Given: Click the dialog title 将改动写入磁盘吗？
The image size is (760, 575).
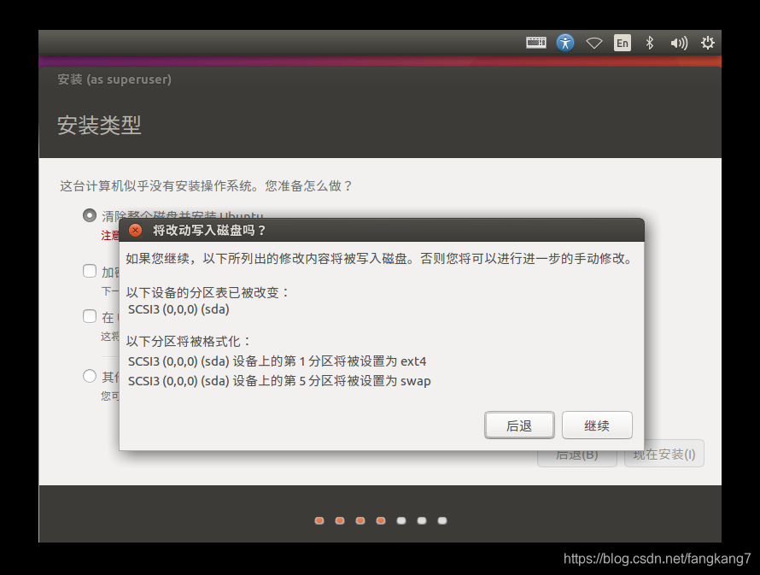Looking at the screenshot, I should 209,231.
